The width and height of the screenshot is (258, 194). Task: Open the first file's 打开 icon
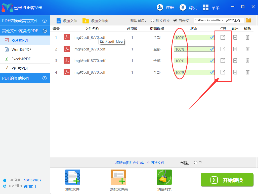click(222, 37)
